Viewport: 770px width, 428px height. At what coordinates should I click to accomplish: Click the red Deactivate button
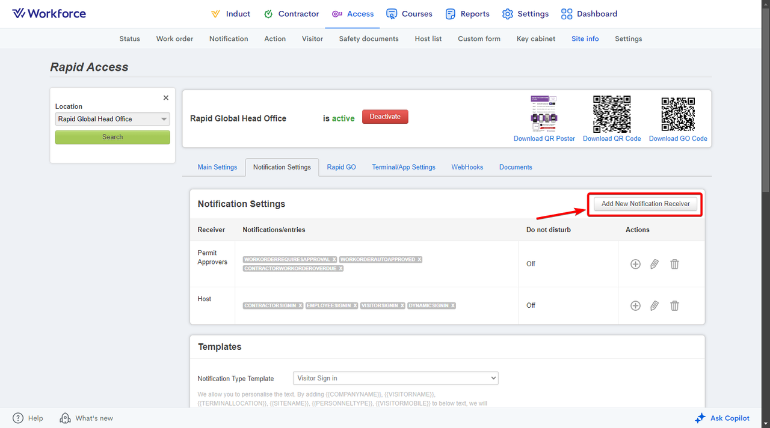[x=385, y=117]
